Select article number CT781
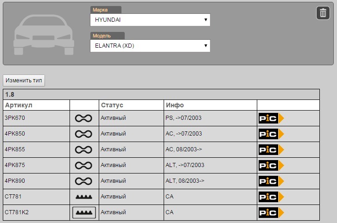Image resolution: width=337 pixels, height=223 pixels. point(13,197)
